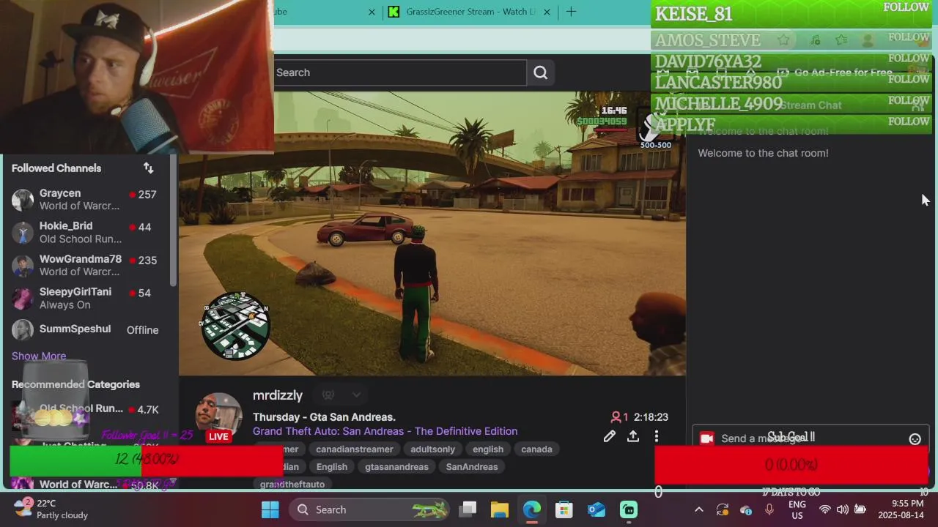Click Show More under Followed Channels
Image resolution: width=938 pixels, height=527 pixels.
(x=39, y=356)
